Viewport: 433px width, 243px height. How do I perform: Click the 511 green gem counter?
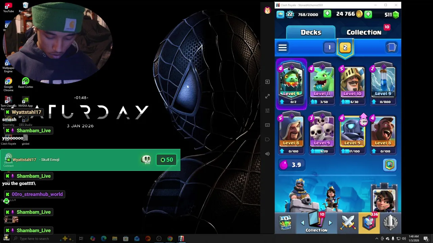click(392, 15)
